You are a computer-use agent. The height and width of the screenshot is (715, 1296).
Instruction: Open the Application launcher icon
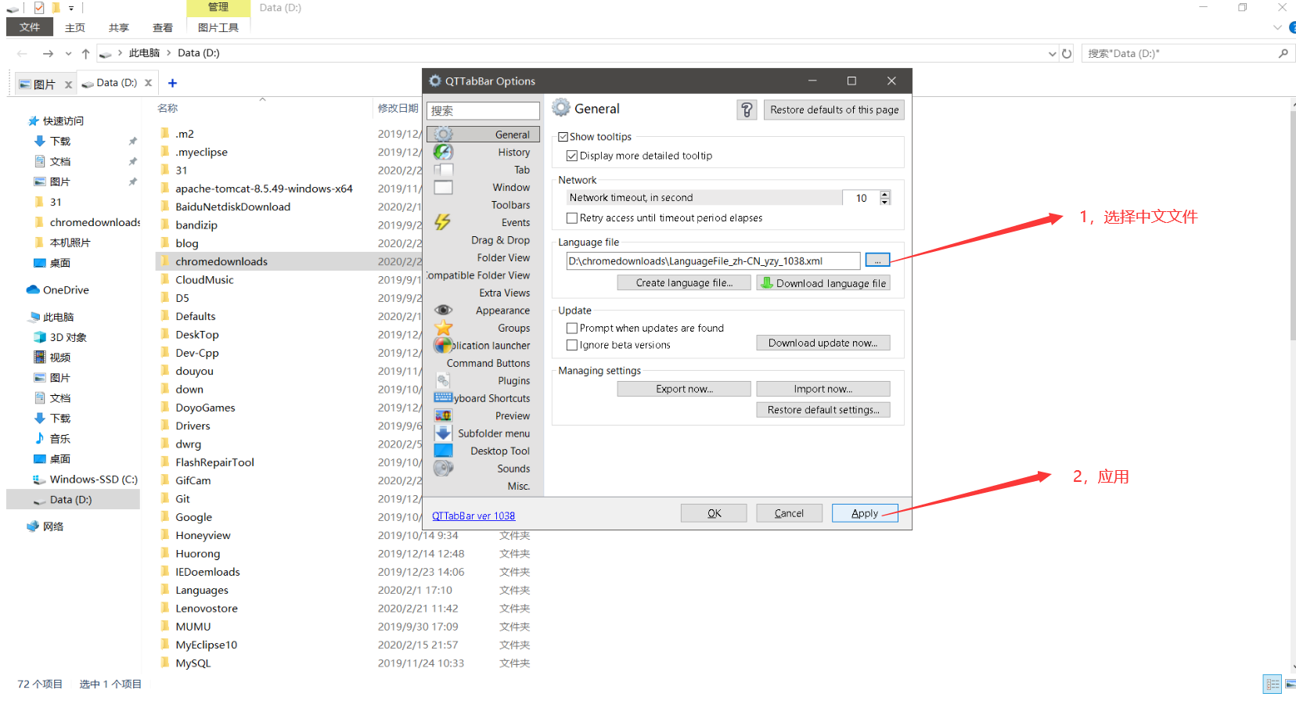pos(444,345)
